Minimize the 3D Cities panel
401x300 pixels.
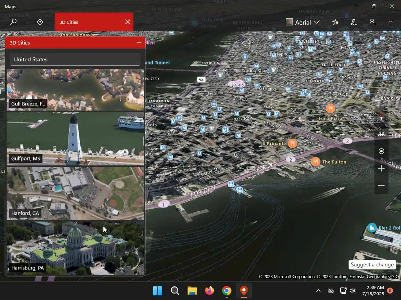coord(139,42)
